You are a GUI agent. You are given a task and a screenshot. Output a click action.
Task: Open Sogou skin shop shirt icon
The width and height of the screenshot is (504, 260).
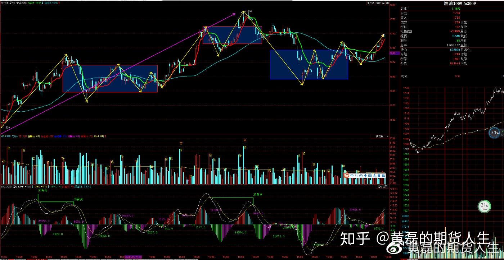pos(379,176)
